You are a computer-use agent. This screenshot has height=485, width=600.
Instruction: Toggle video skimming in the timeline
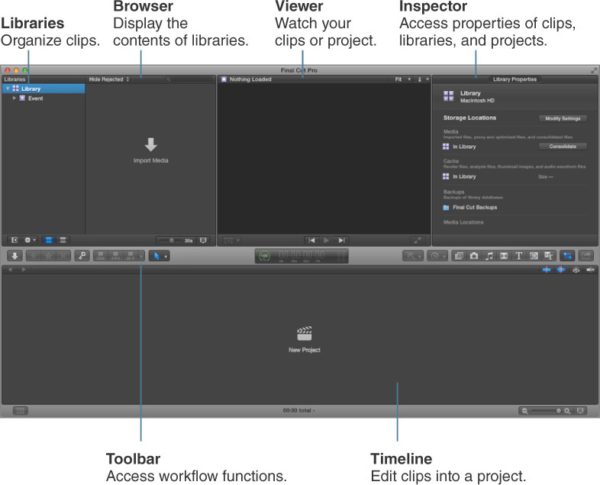coord(547,270)
